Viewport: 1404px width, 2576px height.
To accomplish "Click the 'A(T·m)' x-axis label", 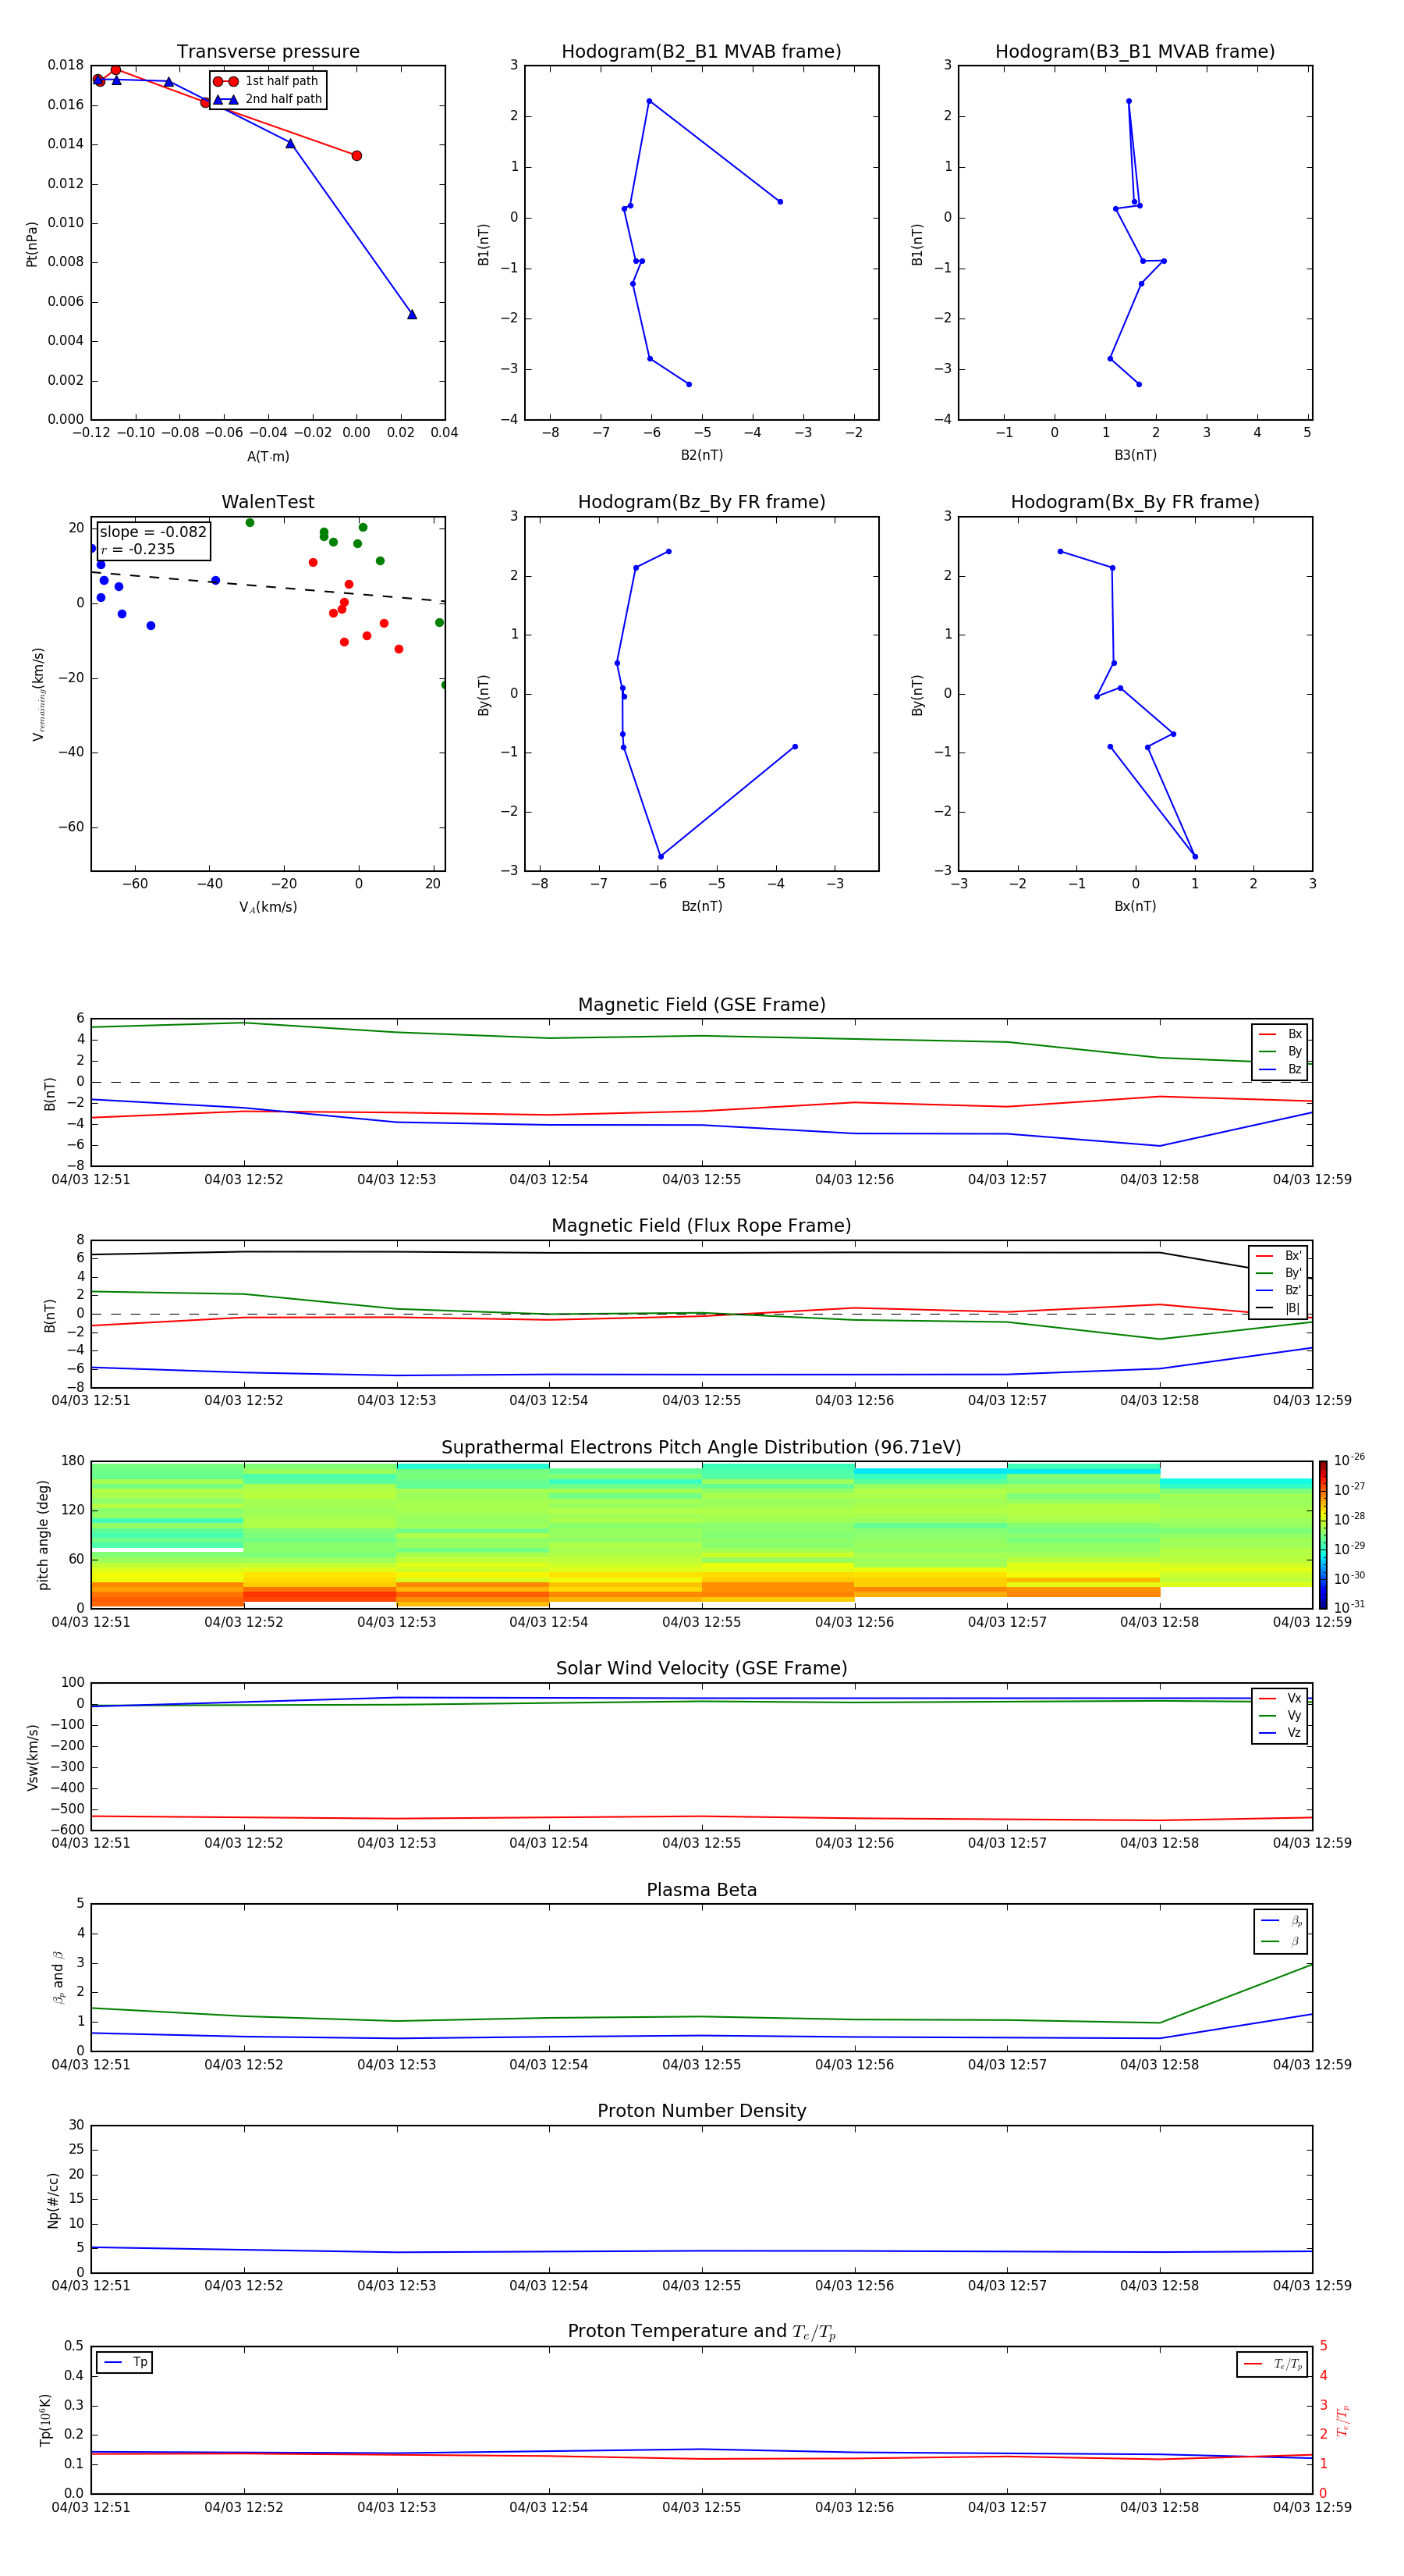I will 268,456.
